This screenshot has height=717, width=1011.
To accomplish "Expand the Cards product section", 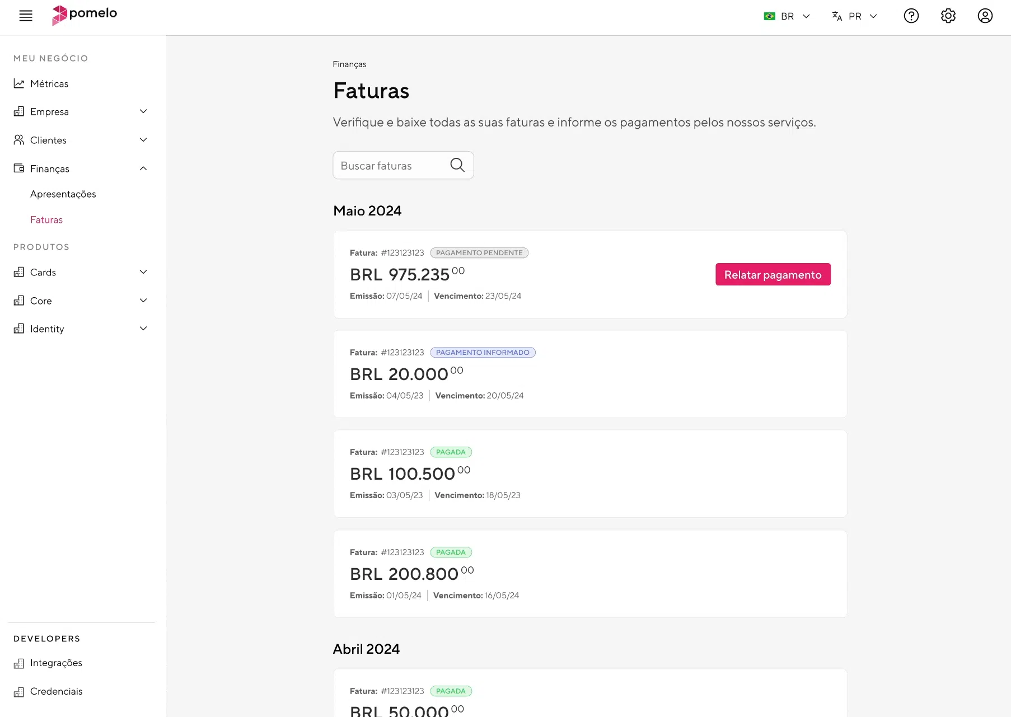I will [x=143, y=272].
